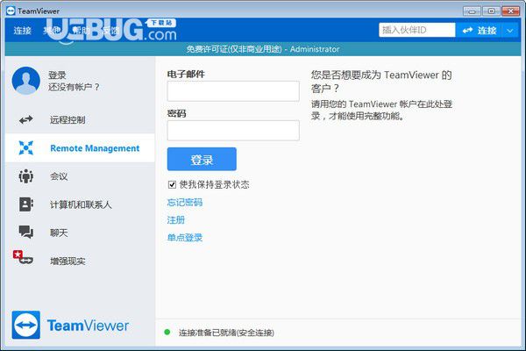Viewport: 526px width, 351px height.
Task: Click the 登录 heading beside avatar
Action: click(x=57, y=75)
